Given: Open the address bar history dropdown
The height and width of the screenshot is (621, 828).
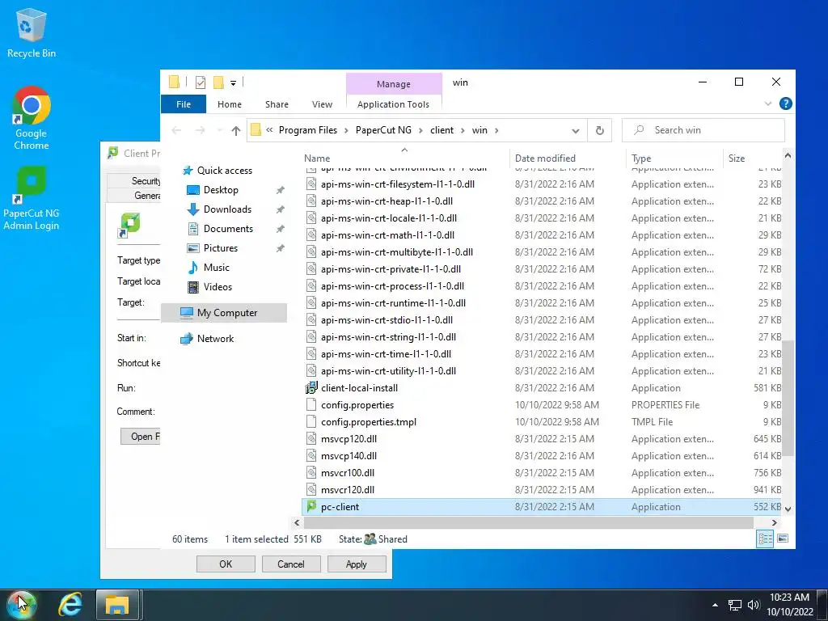Looking at the screenshot, I should (576, 130).
